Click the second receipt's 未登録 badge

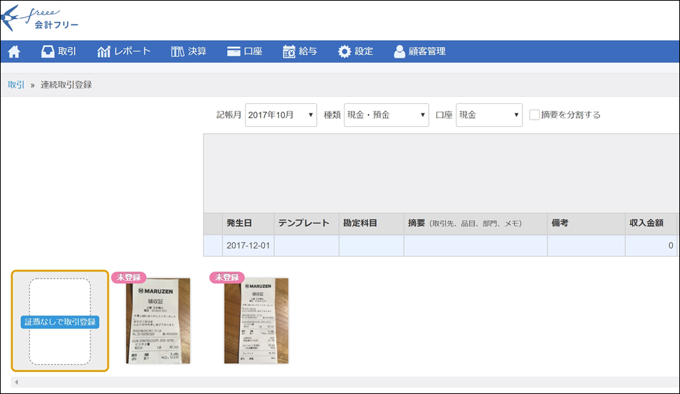227,278
